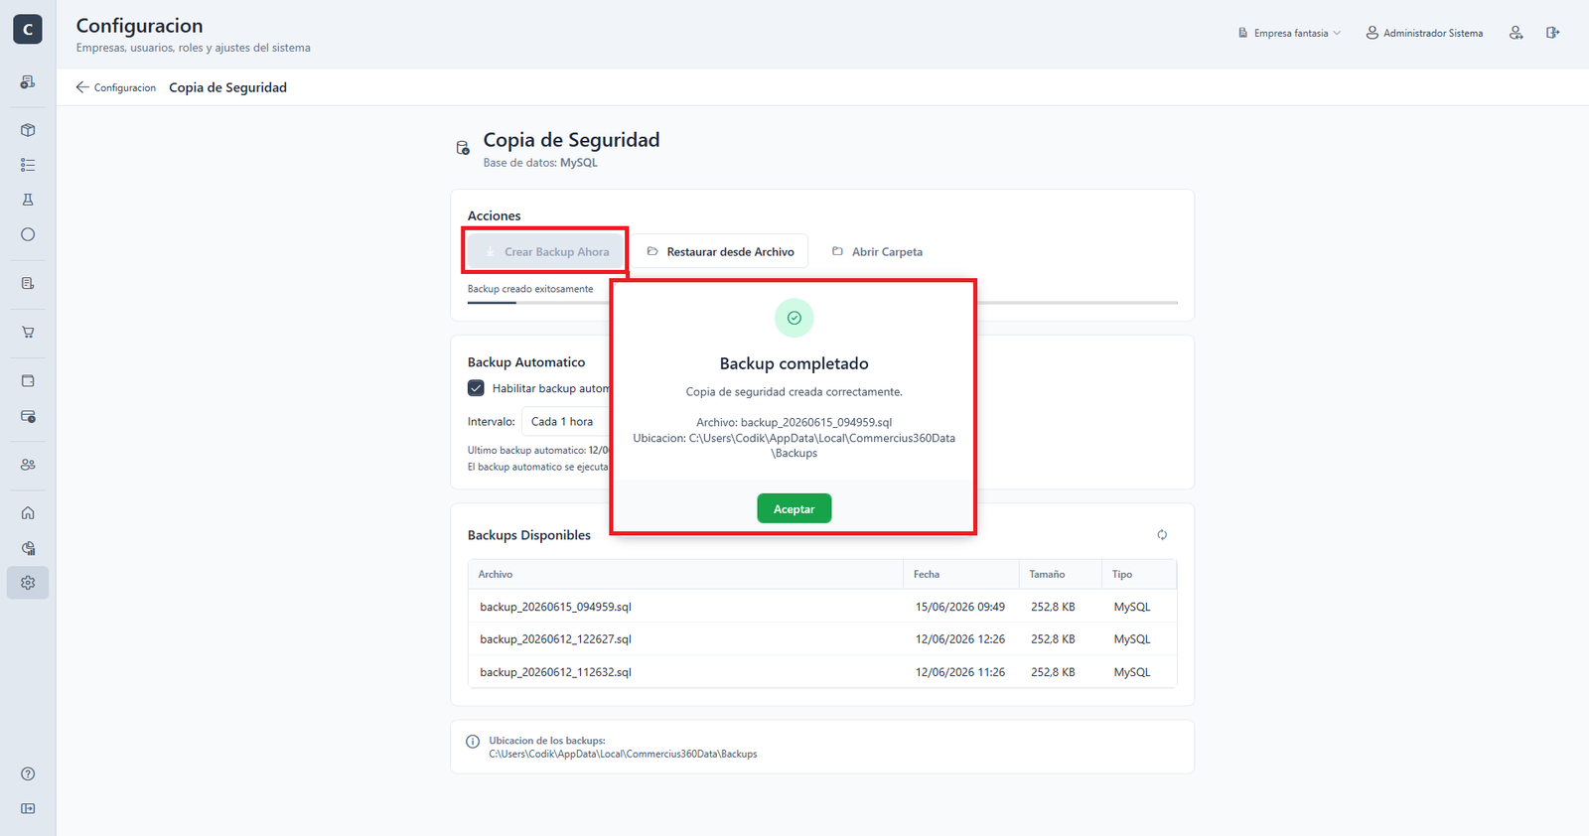Click the home icon in the sidebar

pyautogui.click(x=28, y=513)
